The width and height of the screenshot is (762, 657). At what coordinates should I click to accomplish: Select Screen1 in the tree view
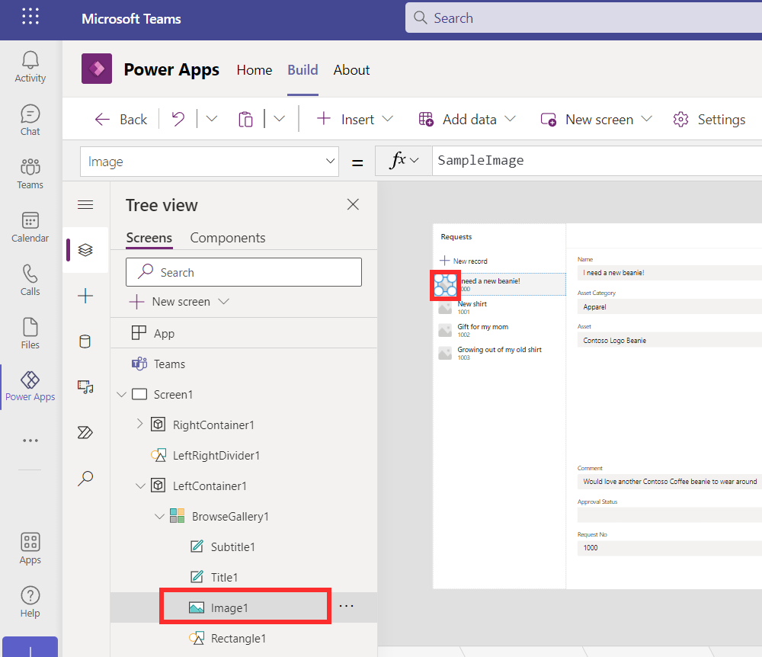coord(174,394)
